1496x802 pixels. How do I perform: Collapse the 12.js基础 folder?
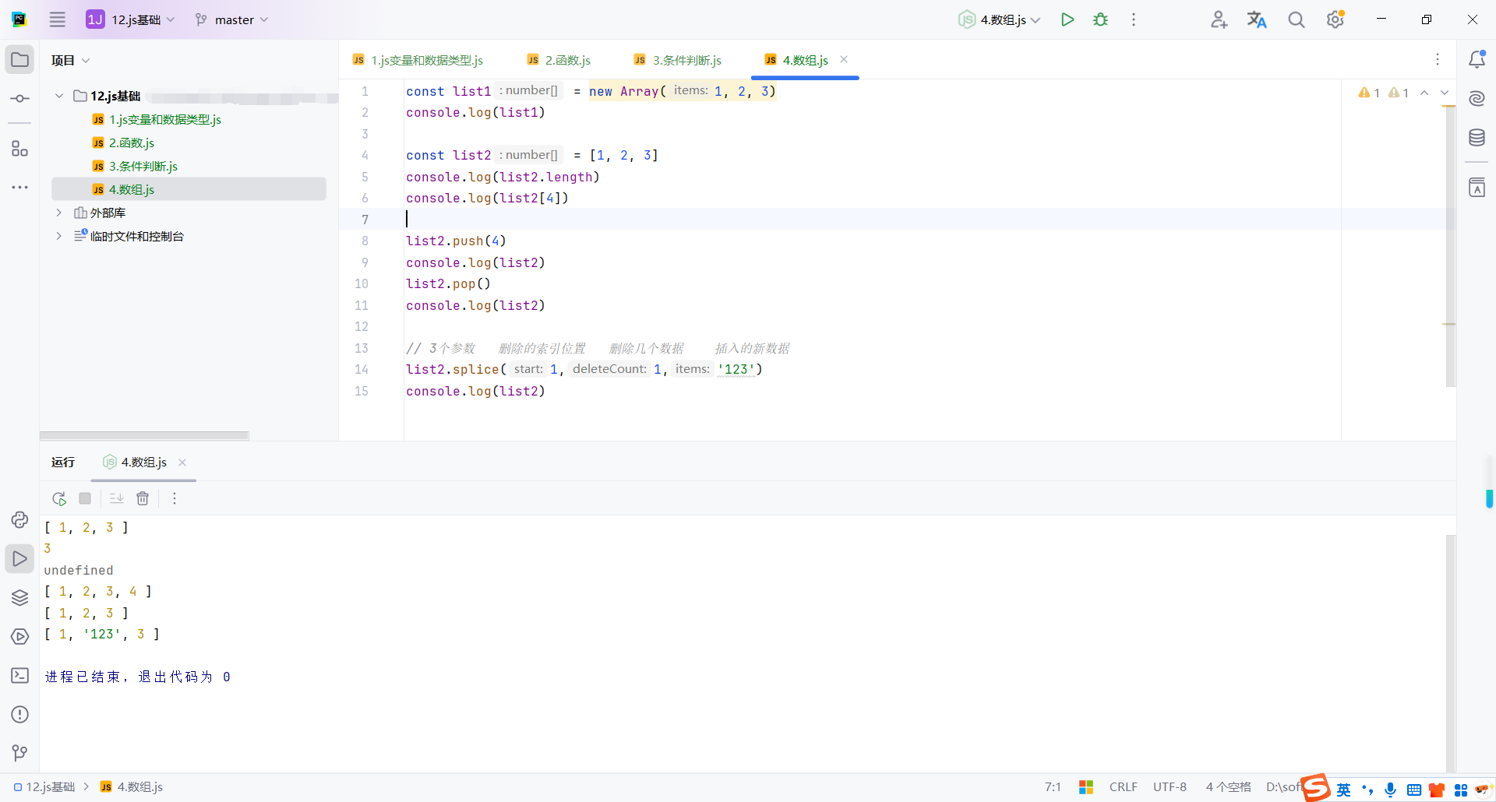58,96
